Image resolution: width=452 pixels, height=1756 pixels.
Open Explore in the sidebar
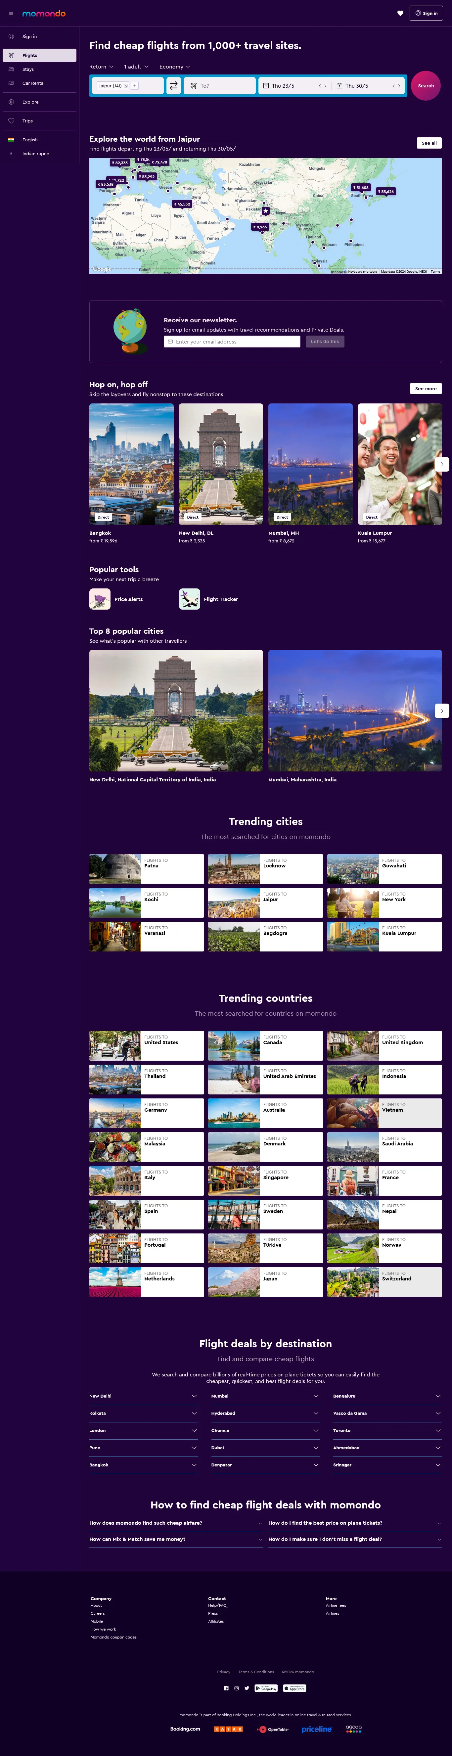point(39,102)
